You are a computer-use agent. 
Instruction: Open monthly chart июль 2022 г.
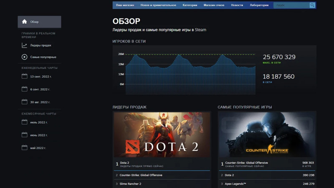click(x=39, y=122)
